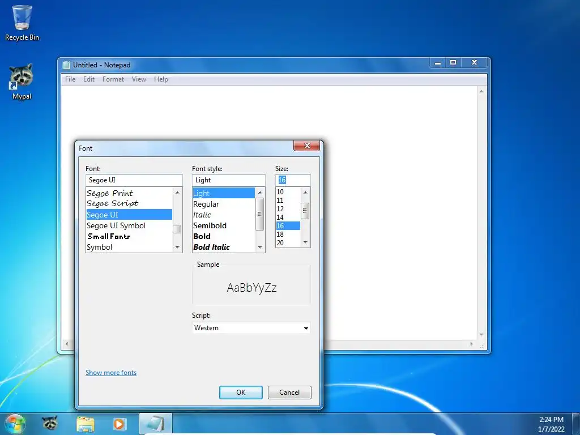Click Cancel in the Font dialog

tap(289, 393)
